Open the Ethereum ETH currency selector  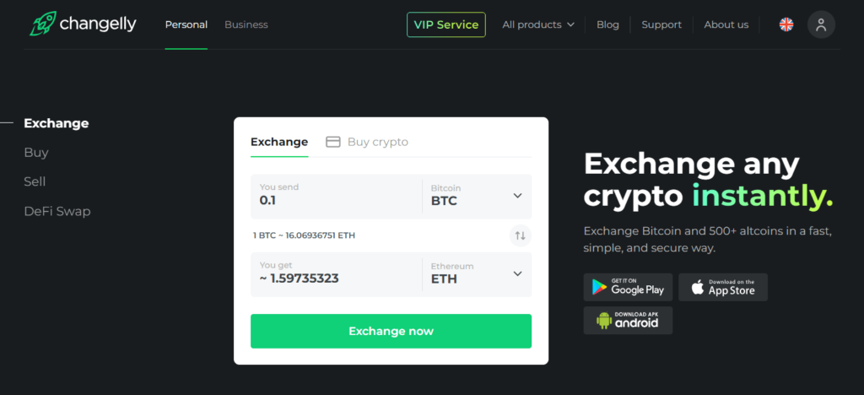tap(477, 273)
